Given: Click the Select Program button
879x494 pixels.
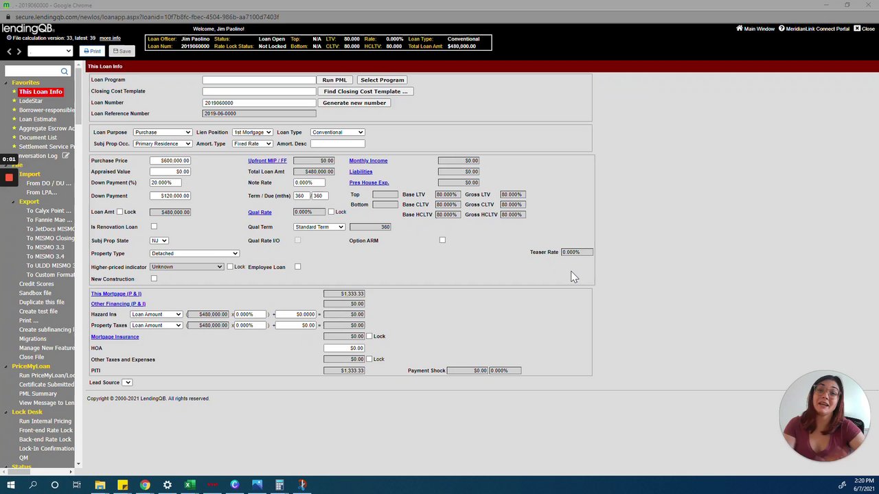Looking at the screenshot, I should click(x=383, y=80).
